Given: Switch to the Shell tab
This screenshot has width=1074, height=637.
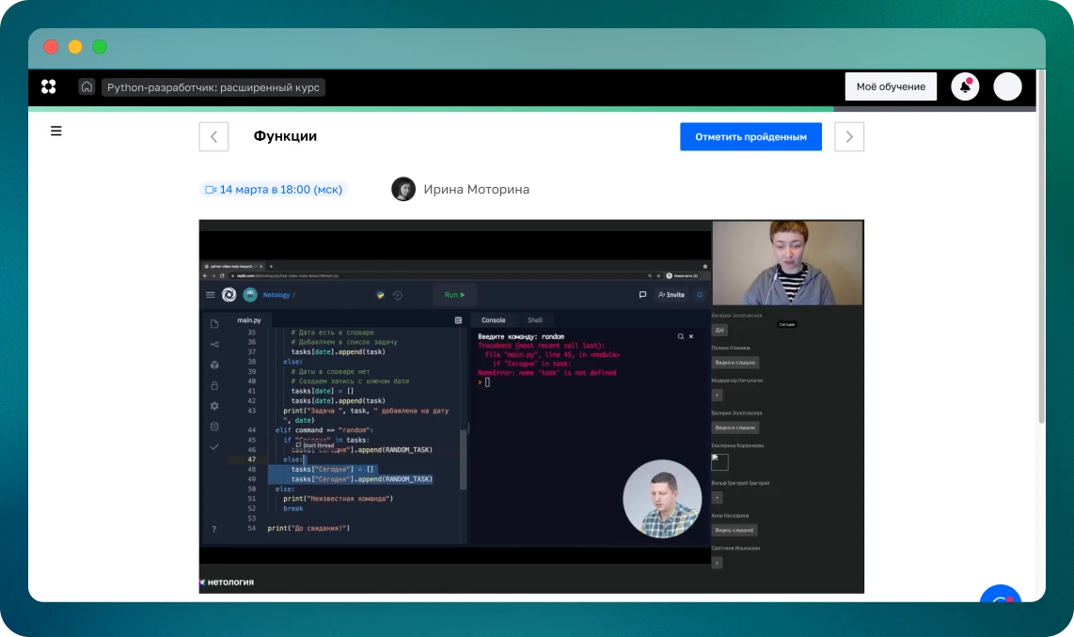Looking at the screenshot, I should point(534,320).
